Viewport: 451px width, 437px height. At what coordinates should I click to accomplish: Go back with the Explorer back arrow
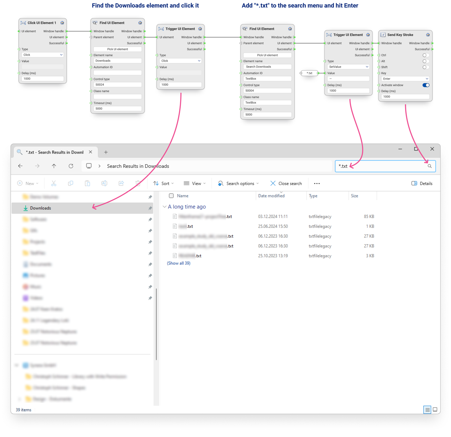(x=20, y=166)
